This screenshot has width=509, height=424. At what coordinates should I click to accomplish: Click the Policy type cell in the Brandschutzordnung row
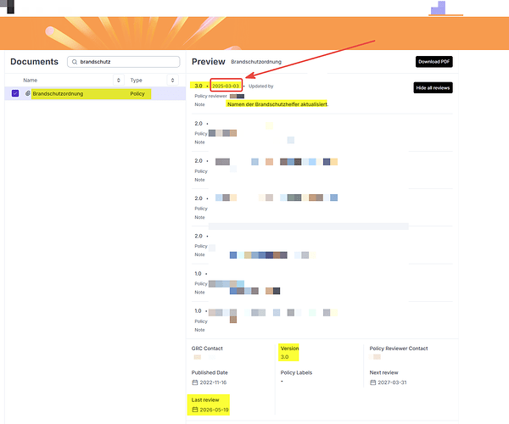(x=137, y=94)
